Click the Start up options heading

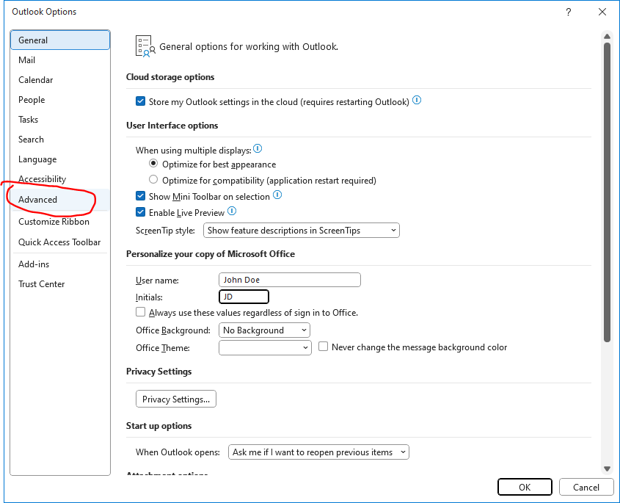(159, 426)
